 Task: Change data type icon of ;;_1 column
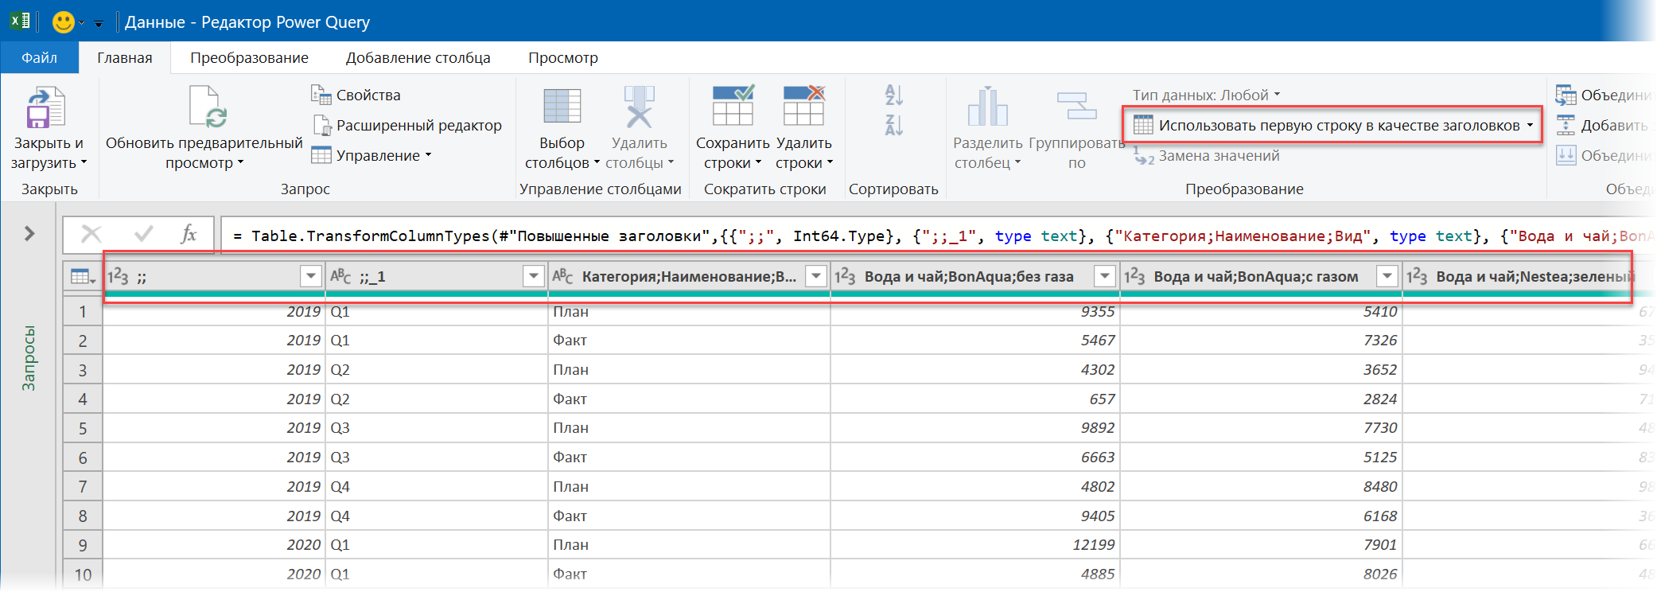pos(340,276)
